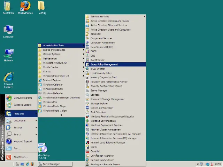
Task: Open Active Directory Users and Computers
Action: [x=115, y=30]
